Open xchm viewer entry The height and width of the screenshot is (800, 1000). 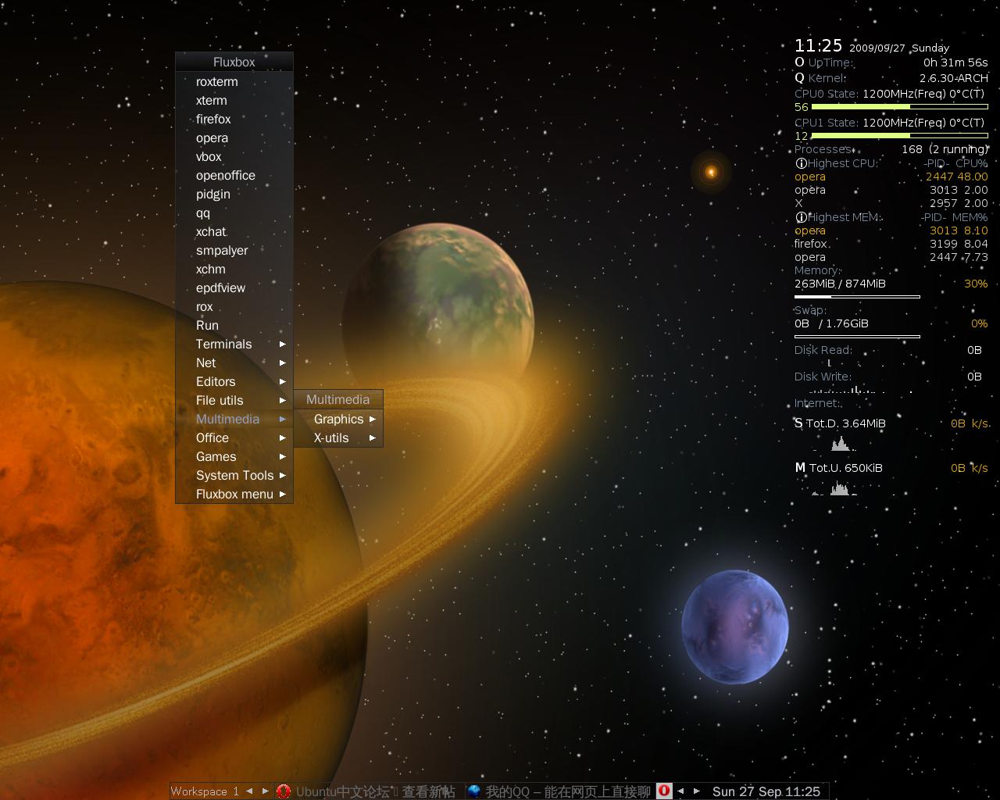click(x=234, y=269)
